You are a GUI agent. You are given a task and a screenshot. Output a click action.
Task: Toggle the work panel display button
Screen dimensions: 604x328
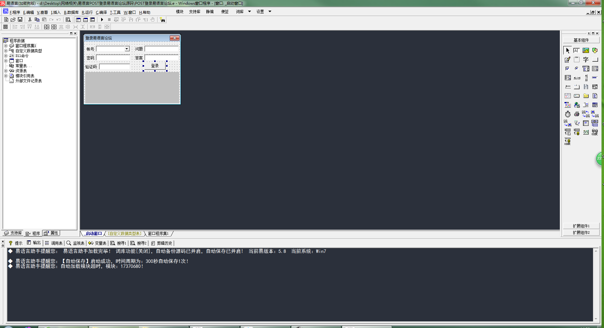[x=78, y=20]
